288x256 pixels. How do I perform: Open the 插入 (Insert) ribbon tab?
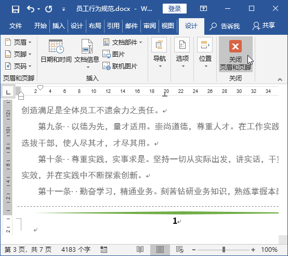tap(58, 25)
